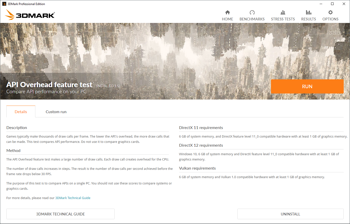Close the 3DMark Professional Edition window

[344, 4]
